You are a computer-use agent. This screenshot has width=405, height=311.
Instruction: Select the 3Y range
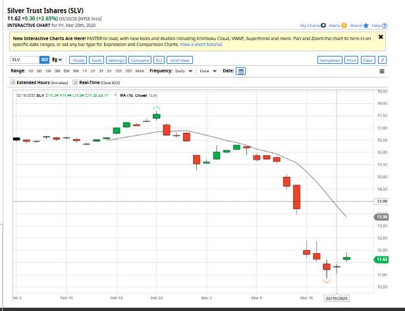pyautogui.click(x=101, y=71)
